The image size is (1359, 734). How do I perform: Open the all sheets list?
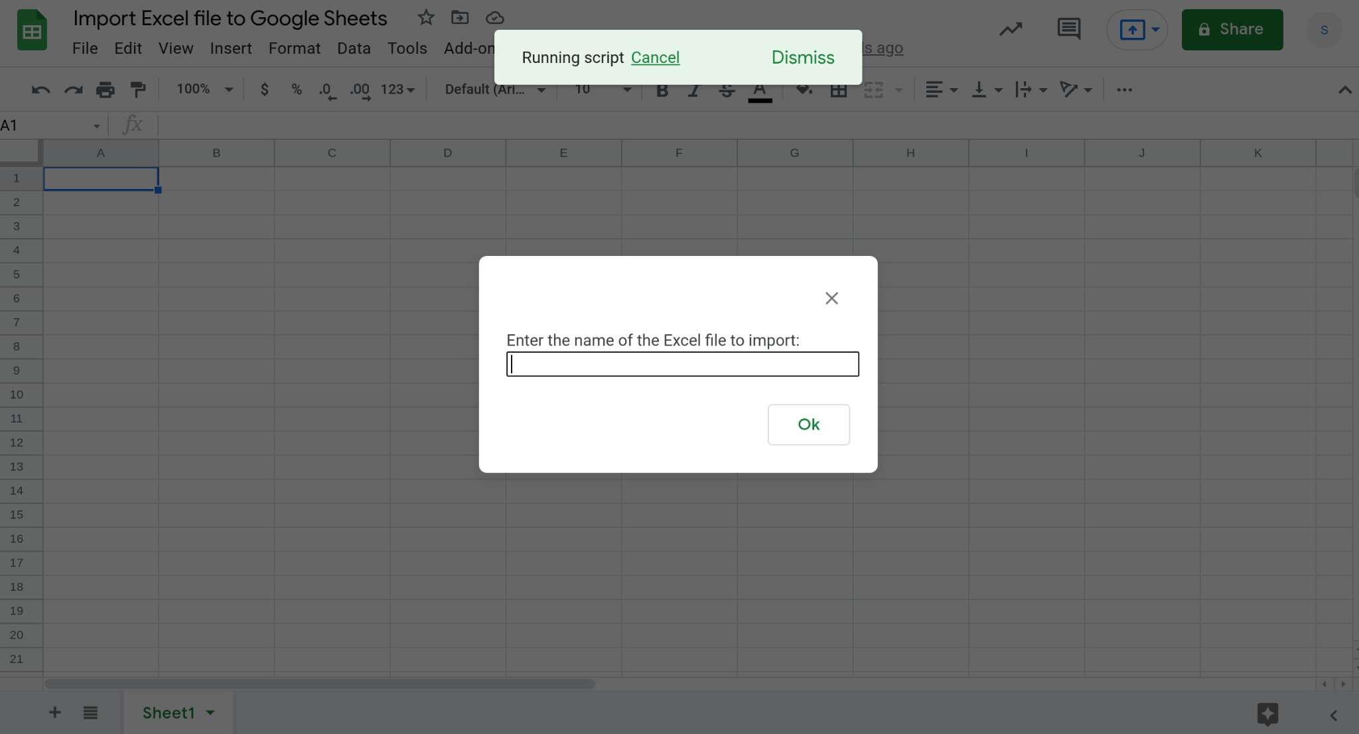point(90,713)
